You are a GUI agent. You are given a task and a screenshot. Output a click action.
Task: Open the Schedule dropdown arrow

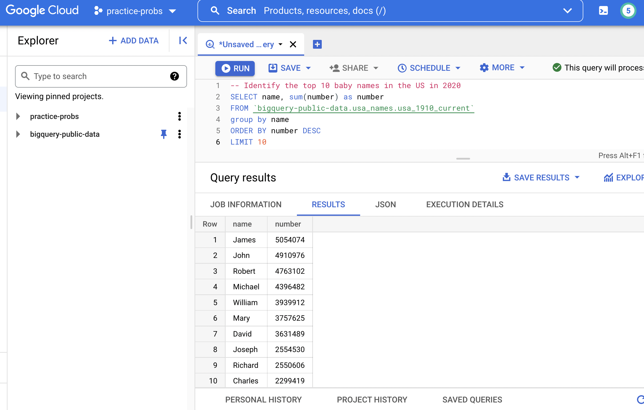pos(458,68)
